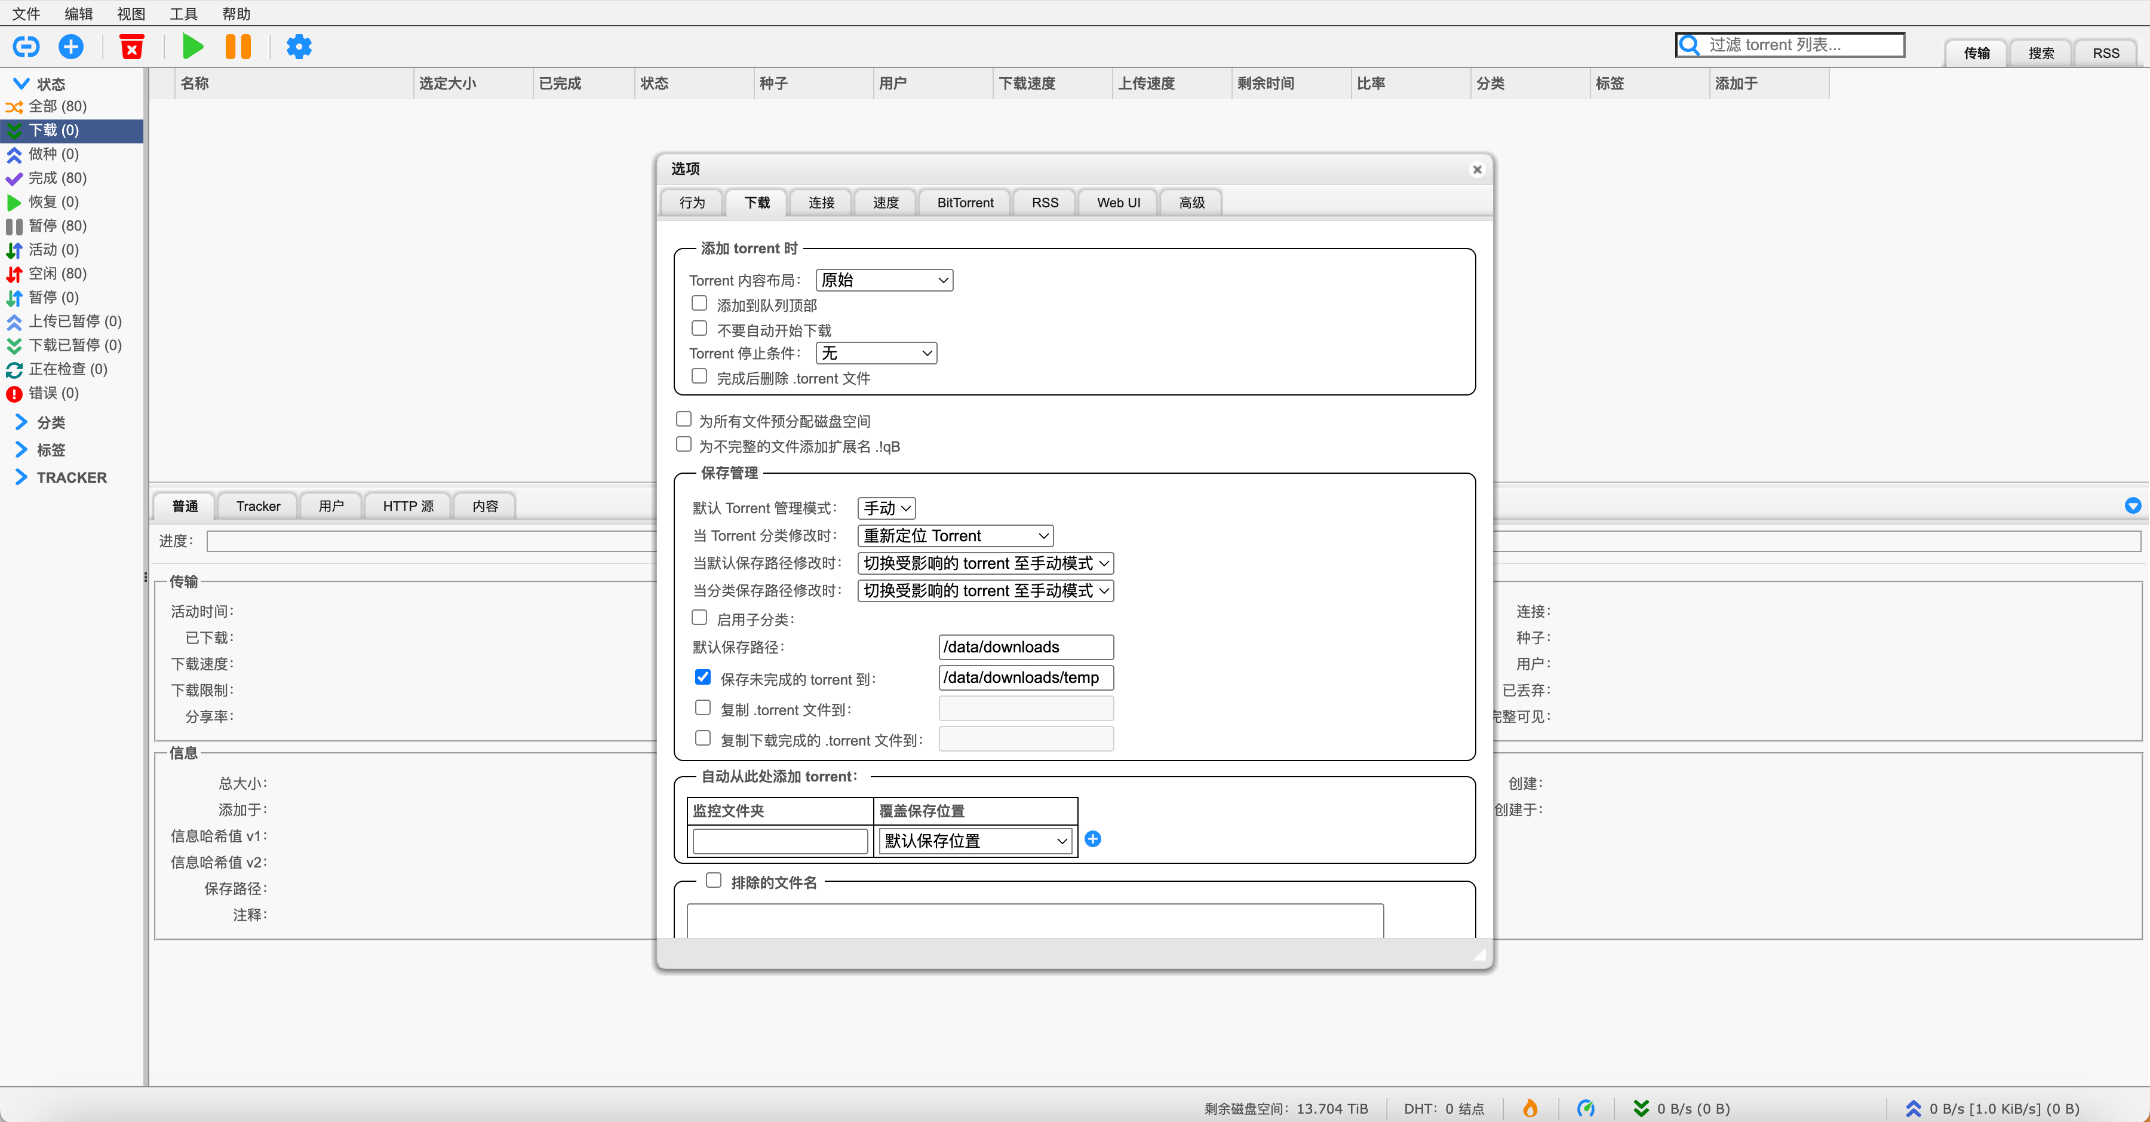The width and height of the screenshot is (2150, 1122).
Task: Select 下载已暂停 (0) filter
Action: coord(72,345)
